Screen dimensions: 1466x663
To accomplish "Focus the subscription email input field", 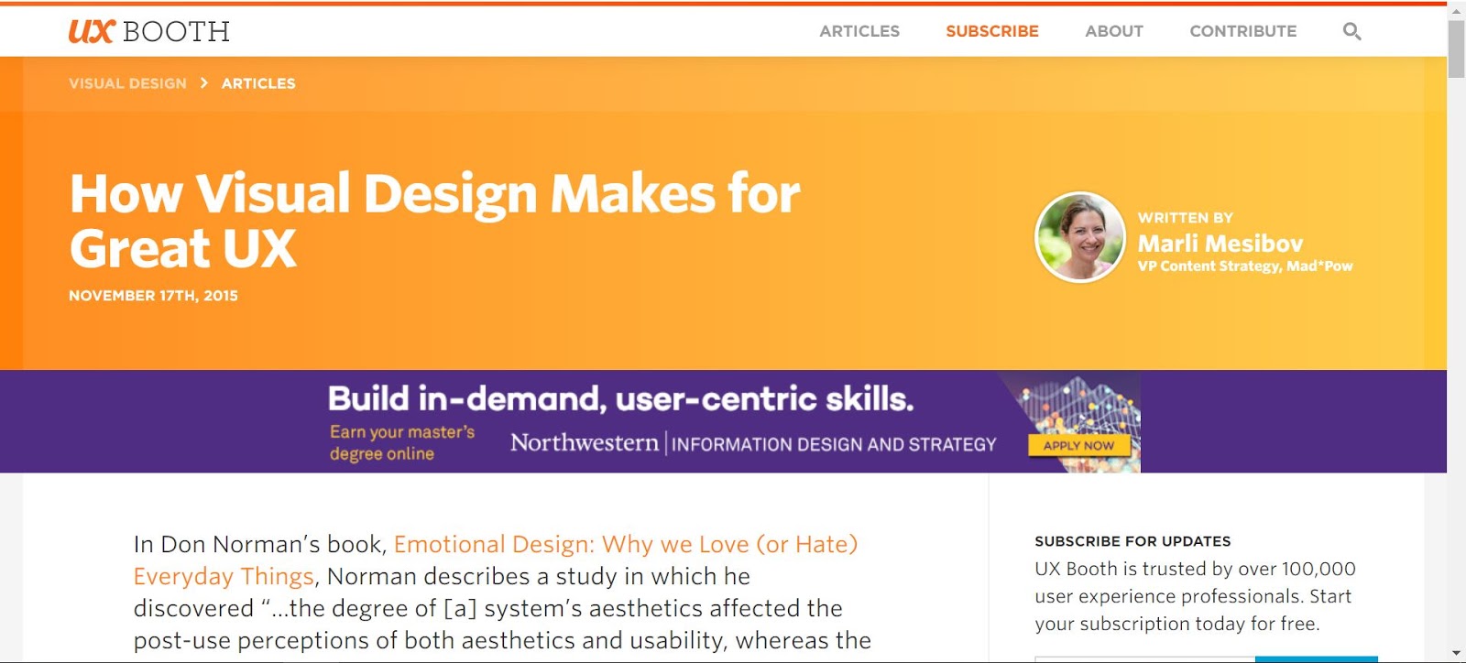I will pos(1144,658).
